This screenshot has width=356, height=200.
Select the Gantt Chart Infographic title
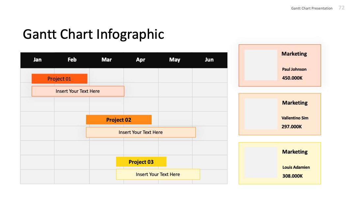point(93,35)
